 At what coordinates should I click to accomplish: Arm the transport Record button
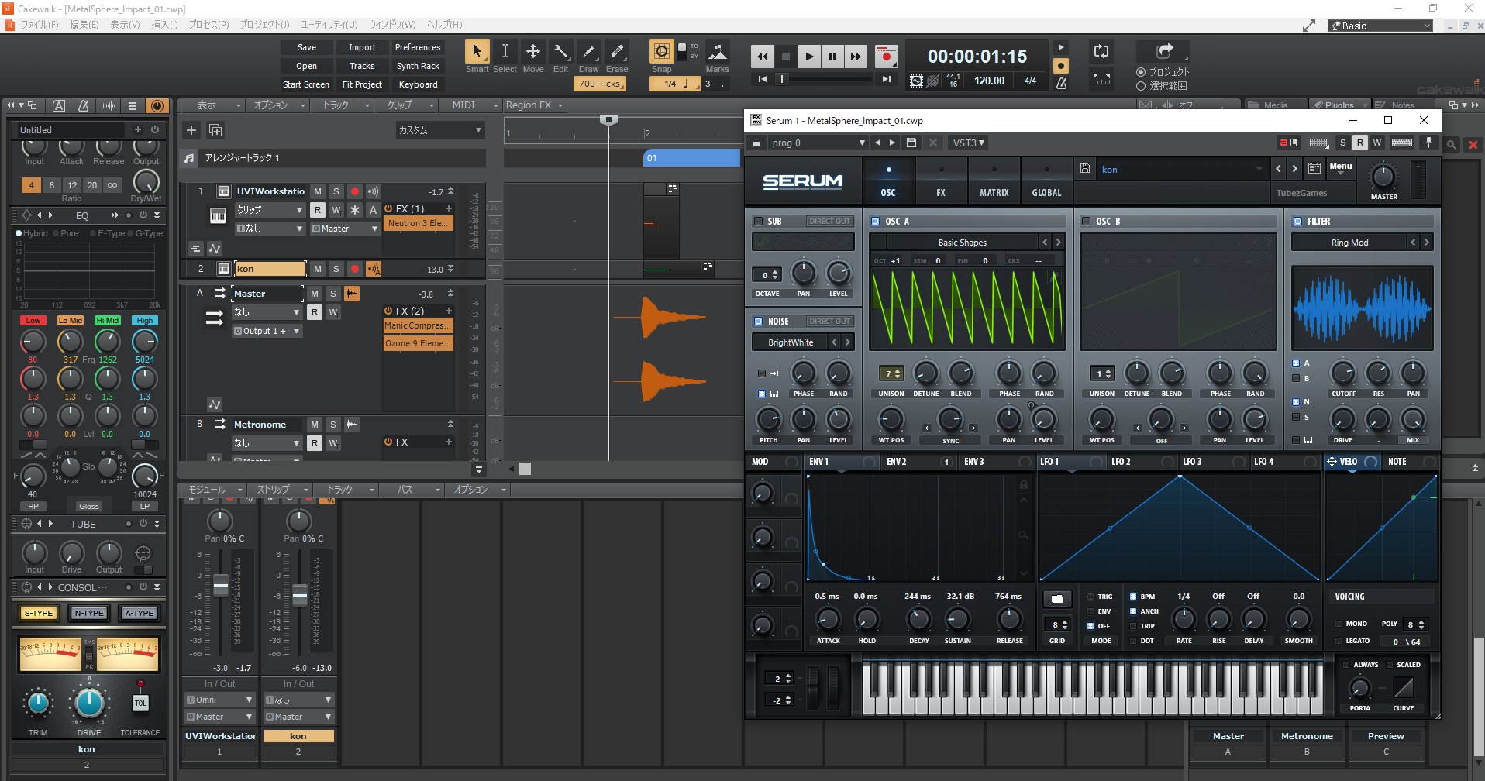[886, 56]
